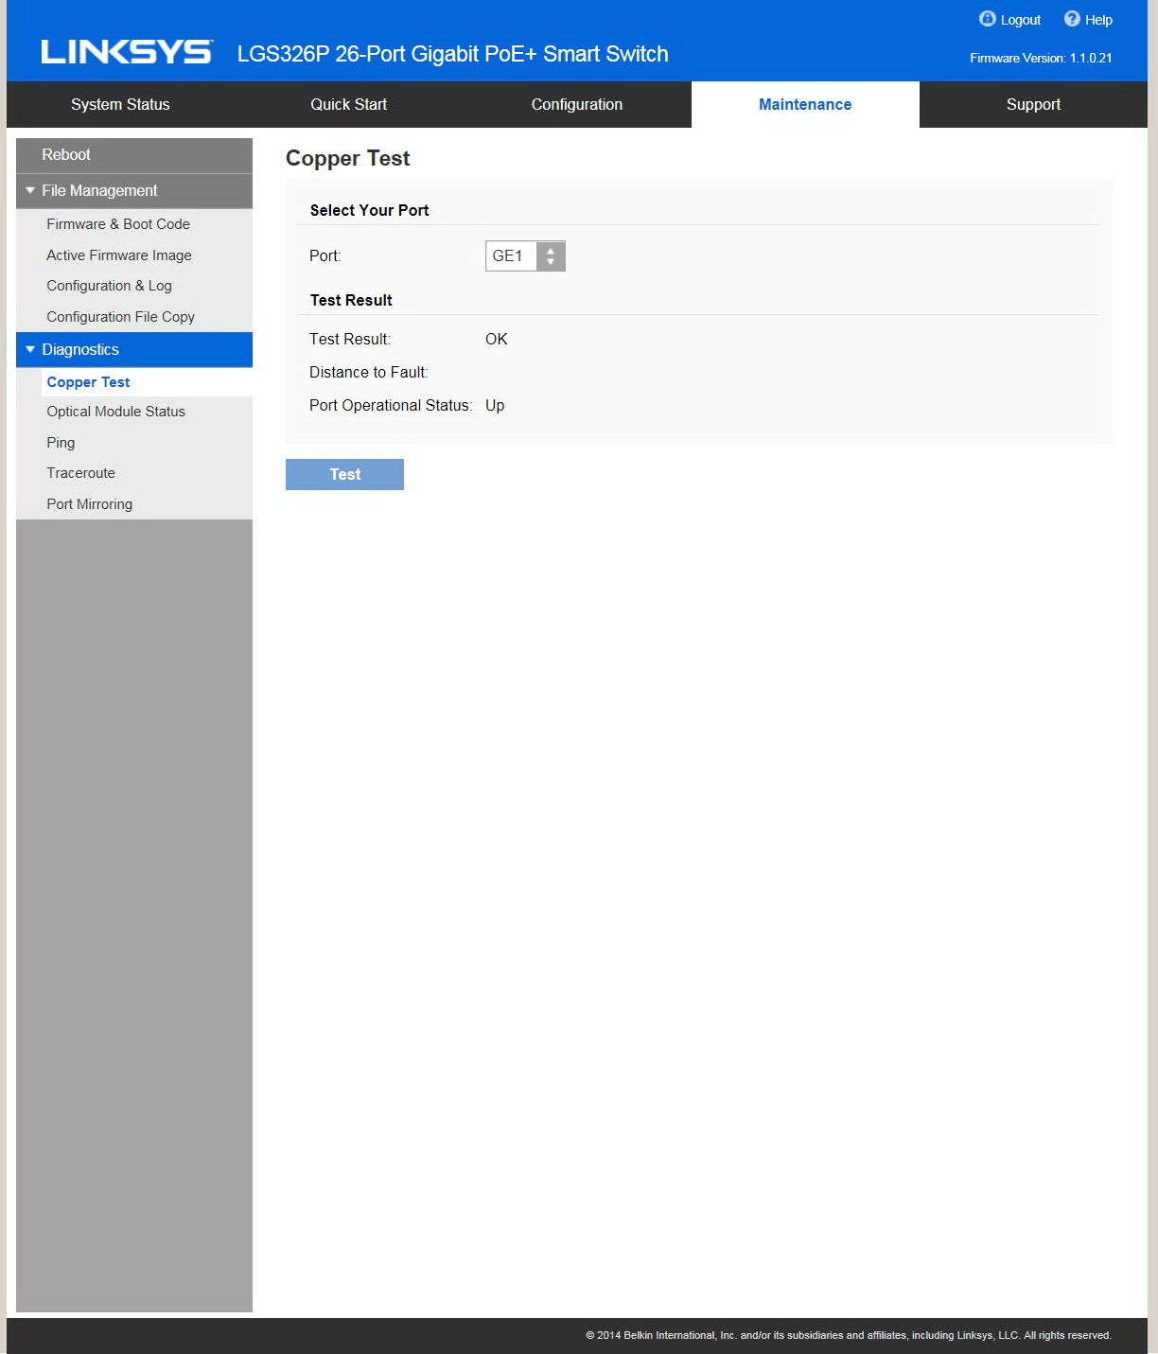
Task: Click the Logout lock icon
Action: (x=987, y=19)
